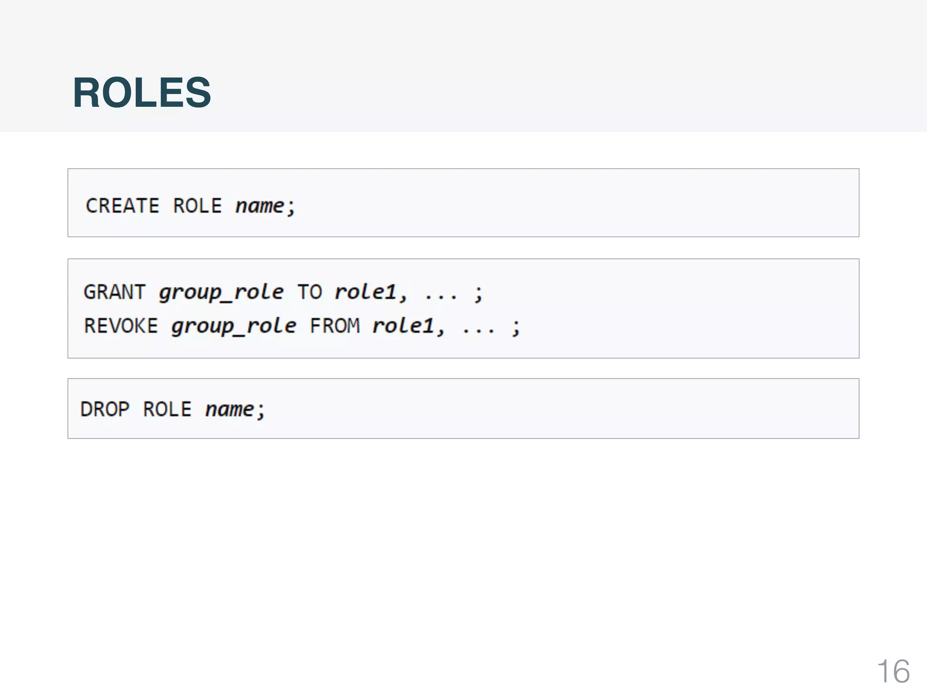
Task: Select the word ROLE after DROP
Action: [167, 409]
